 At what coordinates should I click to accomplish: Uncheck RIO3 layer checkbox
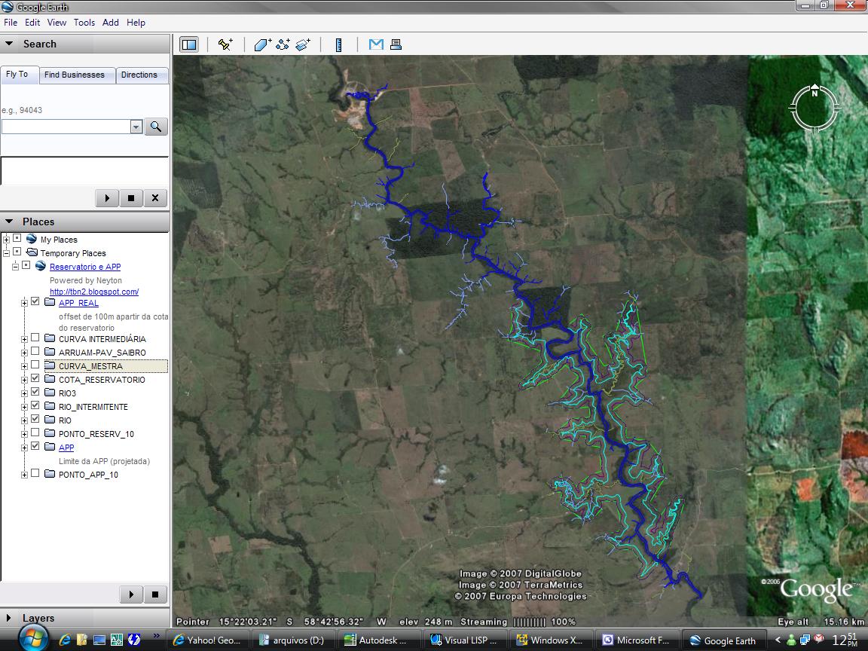click(x=35, y=392)
